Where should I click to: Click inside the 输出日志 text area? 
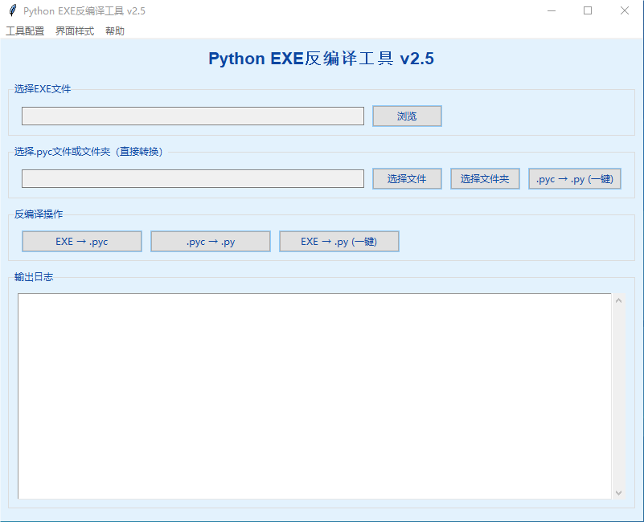tap(314, 396)
